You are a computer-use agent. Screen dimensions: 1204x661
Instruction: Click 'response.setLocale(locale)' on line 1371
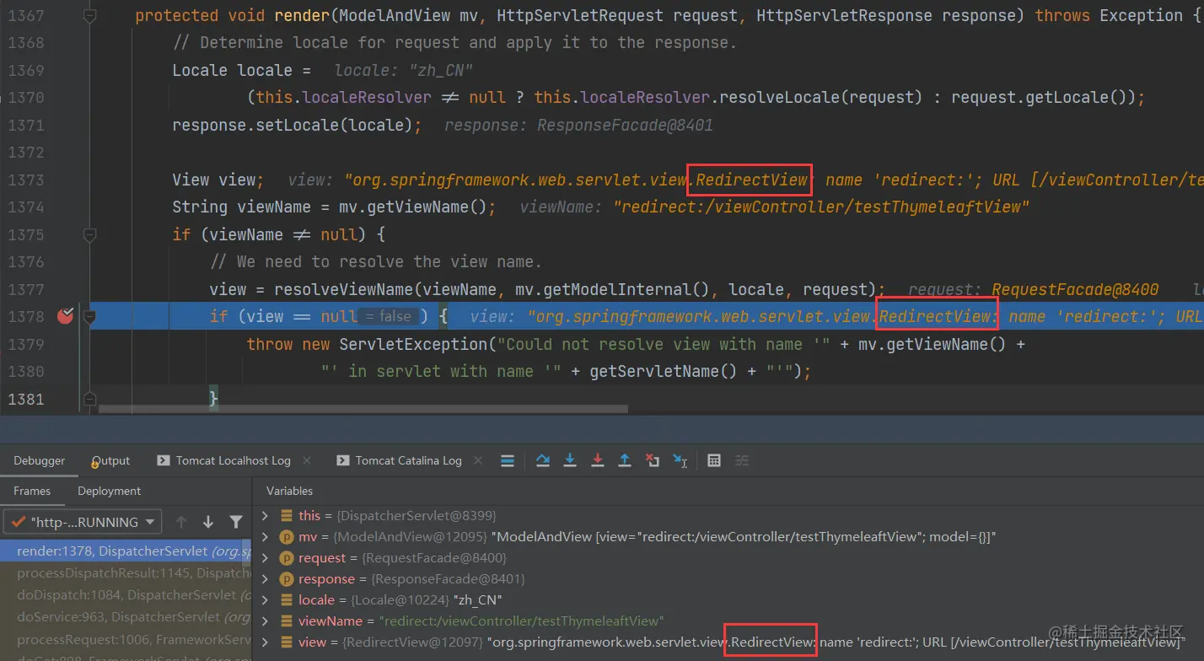[x=293, y=125]
